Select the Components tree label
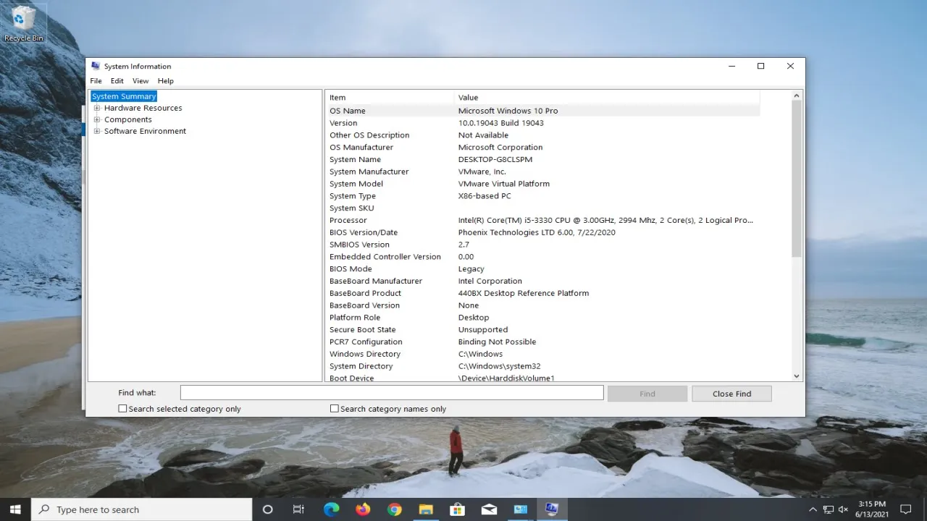 (x=127, y=119)
